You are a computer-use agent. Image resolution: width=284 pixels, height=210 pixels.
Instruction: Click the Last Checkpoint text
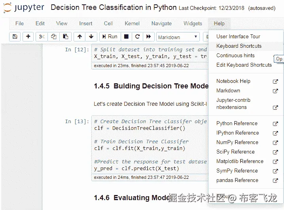211,8
